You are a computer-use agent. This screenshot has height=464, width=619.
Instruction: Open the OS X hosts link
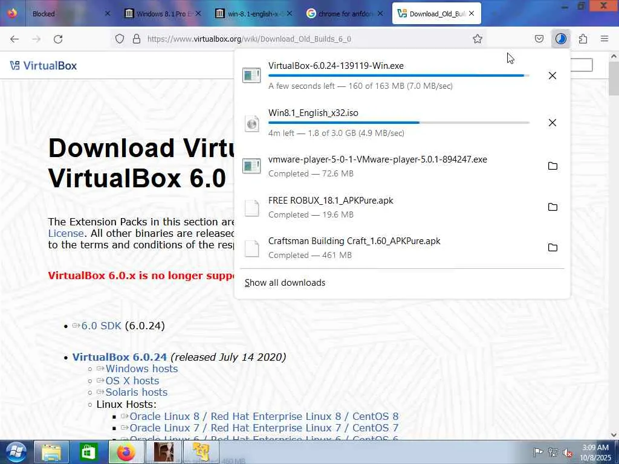coord(132,381)
